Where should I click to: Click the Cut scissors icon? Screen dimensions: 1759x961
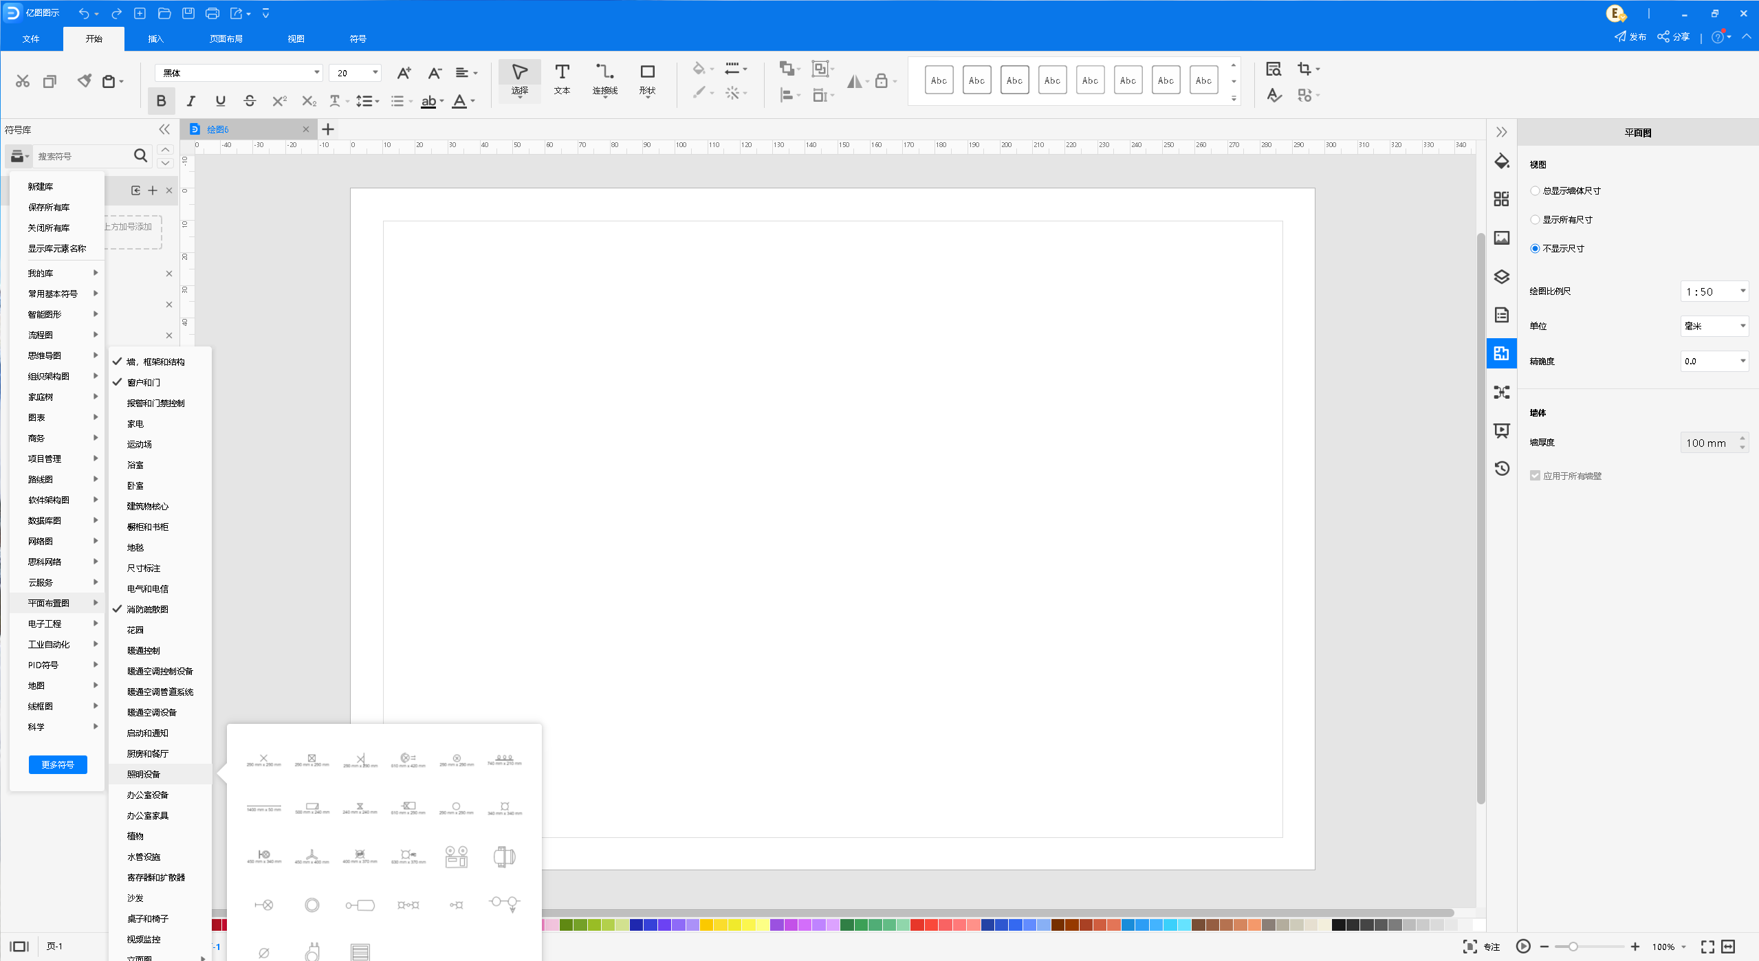point(23,81)
